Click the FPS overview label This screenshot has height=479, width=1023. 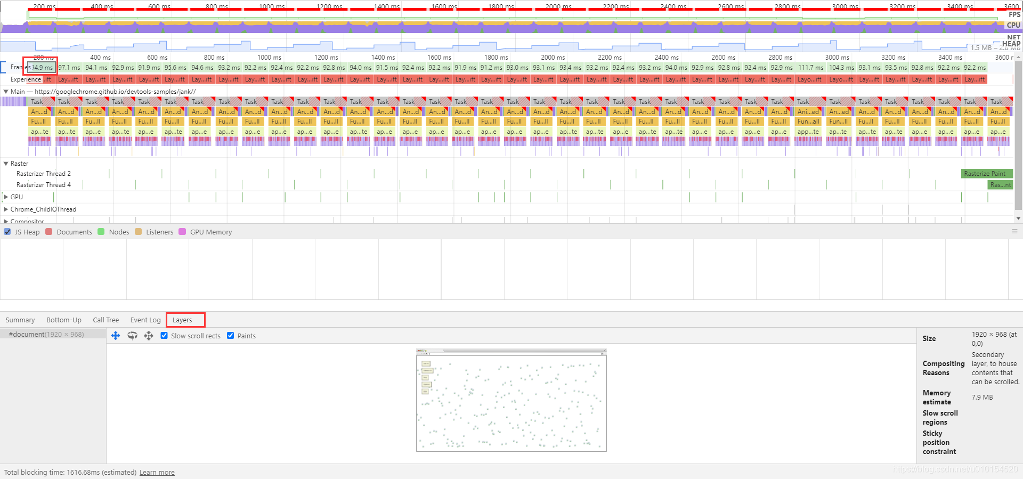click(1014, 14)
